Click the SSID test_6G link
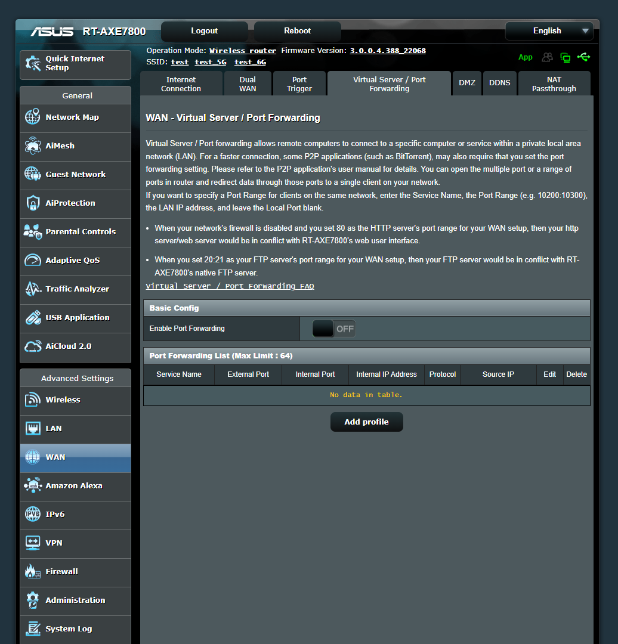Screen dimensions: 618x644 (x=250, y=62)
